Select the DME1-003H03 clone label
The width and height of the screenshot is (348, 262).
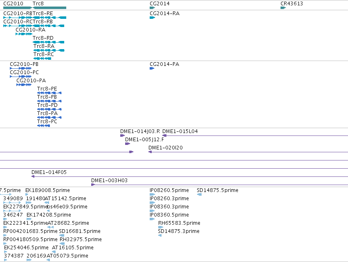tap(110, 181)
